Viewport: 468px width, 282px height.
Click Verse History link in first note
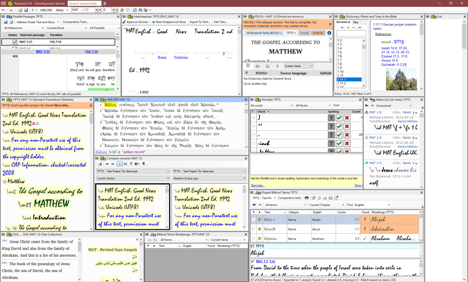point(408,121)
